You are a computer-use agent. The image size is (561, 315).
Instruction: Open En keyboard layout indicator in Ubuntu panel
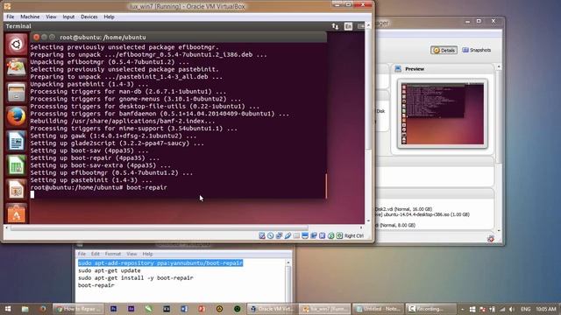(348, 26)
